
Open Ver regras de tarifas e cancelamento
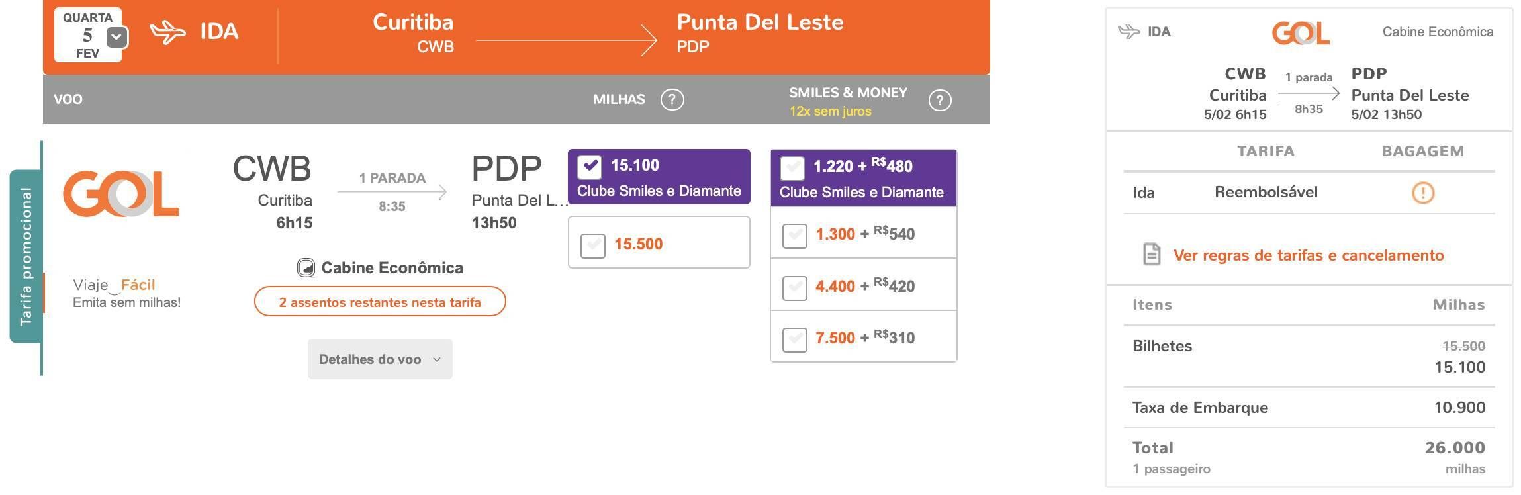(1308, 255)
